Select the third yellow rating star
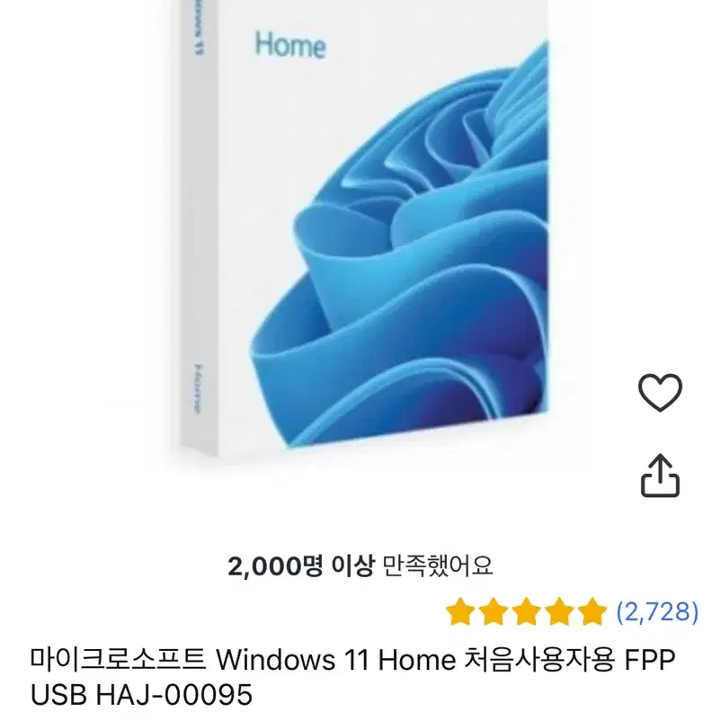 click(526, 611)
